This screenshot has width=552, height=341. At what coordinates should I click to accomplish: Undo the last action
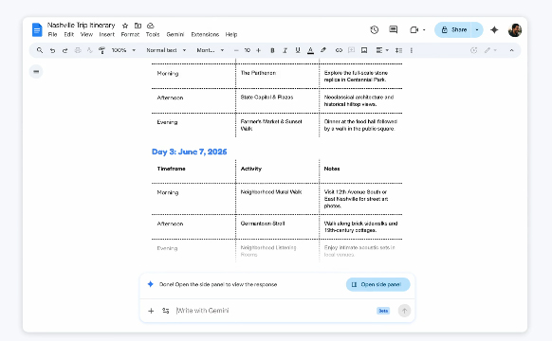pyautogui.click(x=52, y=50)
